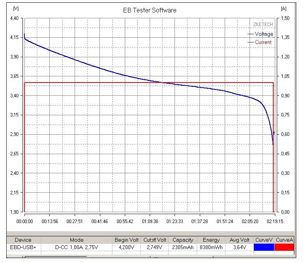Click the ZKETECH label in the chart
Viewport: 304px width, 262px height.
pyautogui.click(x=263, y=25)
